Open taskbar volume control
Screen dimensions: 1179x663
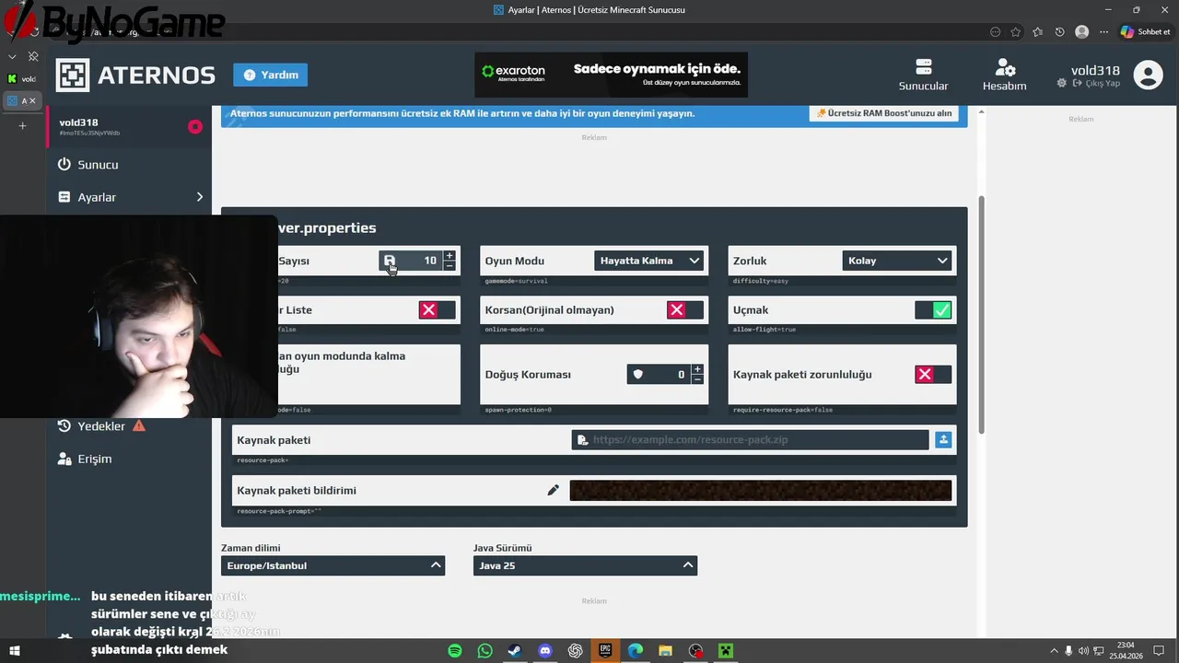click(1083, 651)
